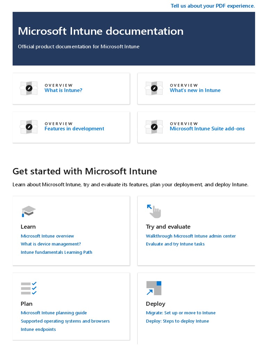This screenshot has height=356, width=267.
Task: Open Microsoft Intune Suite add-ons link
Action: pyautogui.click(x=207, y=129)
